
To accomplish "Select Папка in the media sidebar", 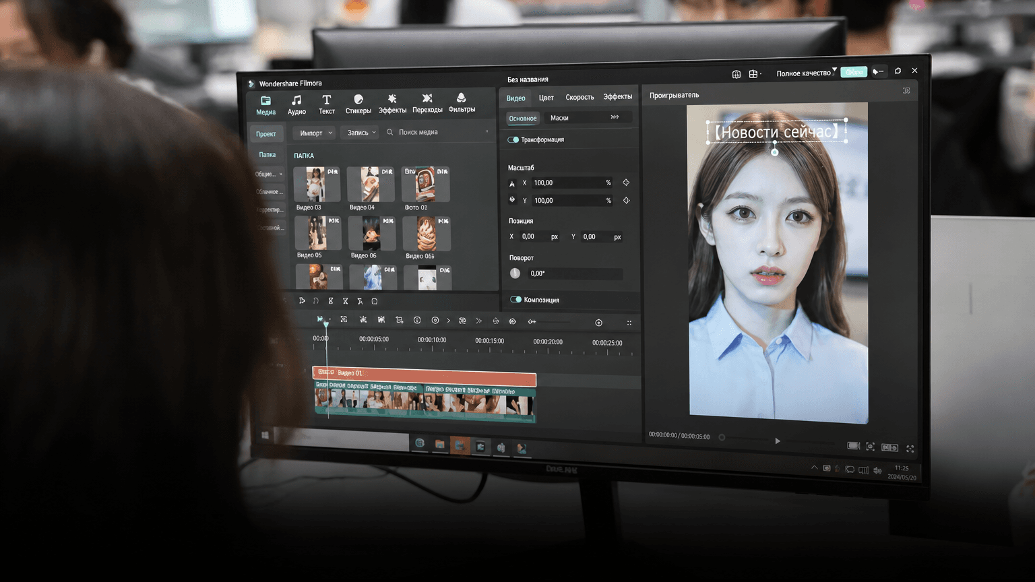I will point(268,154).
